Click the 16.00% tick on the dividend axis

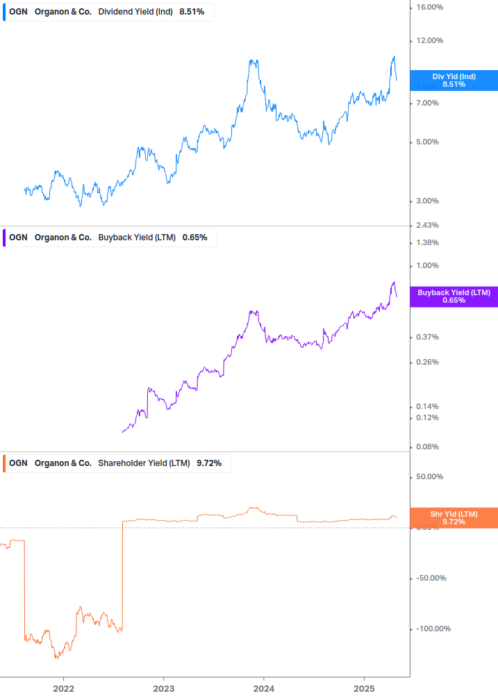click(429, 7)
